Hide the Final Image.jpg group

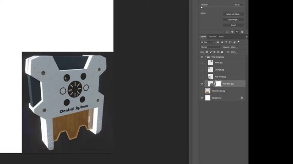tap(202, 57)
